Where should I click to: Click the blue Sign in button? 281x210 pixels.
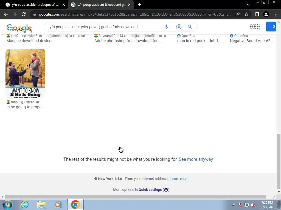coord(271,27)
